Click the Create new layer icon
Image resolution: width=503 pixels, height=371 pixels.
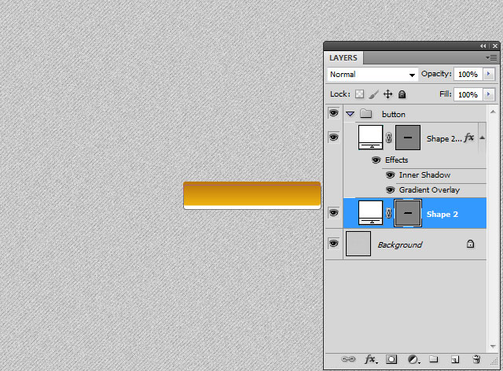[455, 359]
